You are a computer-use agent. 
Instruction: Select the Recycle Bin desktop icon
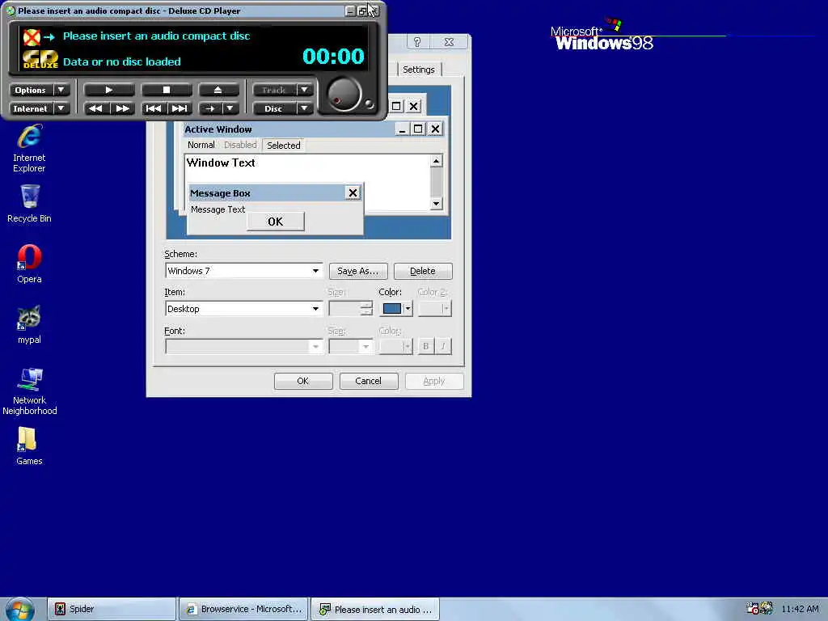pyautogui.click(x=29, y=204)
